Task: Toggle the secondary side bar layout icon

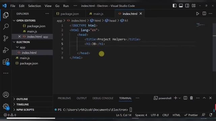Action: 187,6
